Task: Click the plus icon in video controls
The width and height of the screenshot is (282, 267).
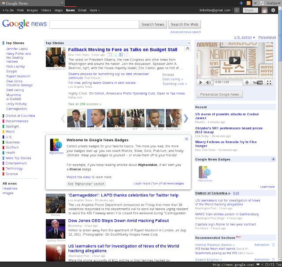Action: 247,83
